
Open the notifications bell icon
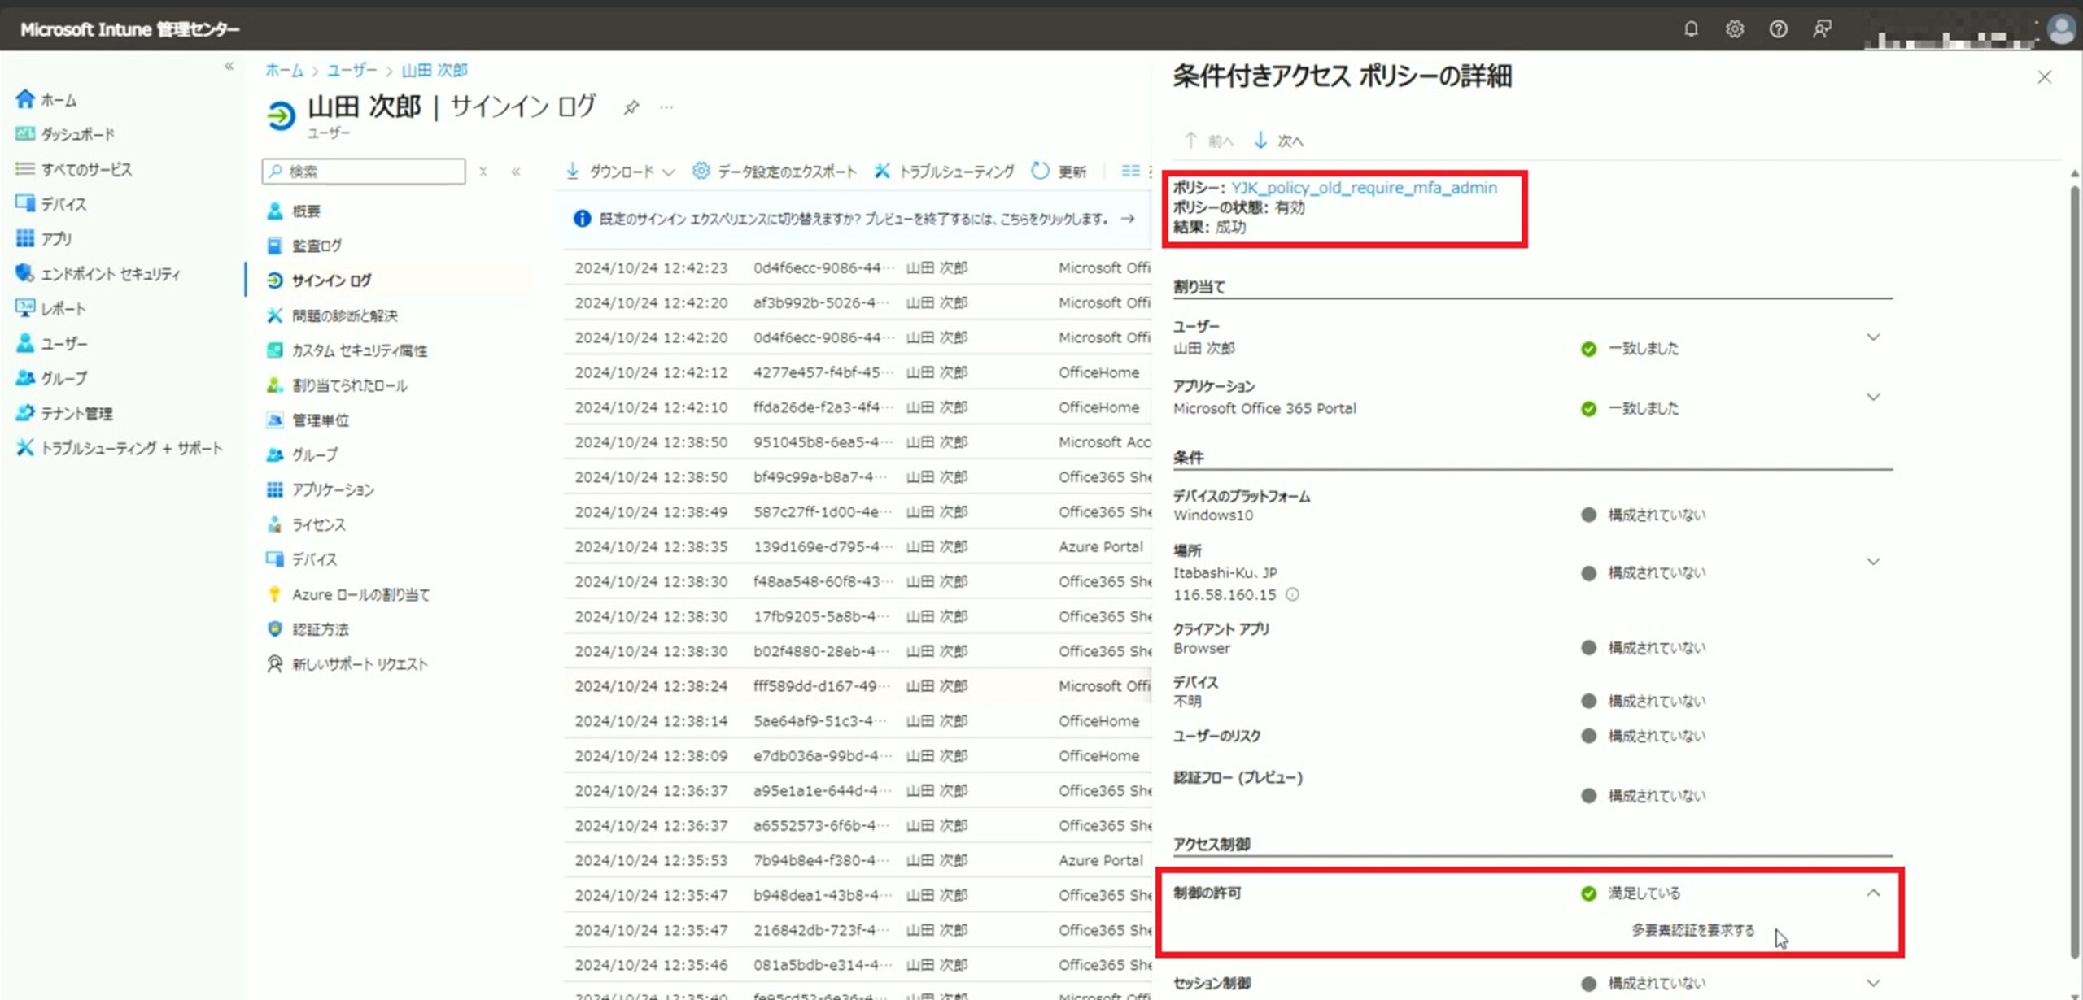click(1691, 29)
